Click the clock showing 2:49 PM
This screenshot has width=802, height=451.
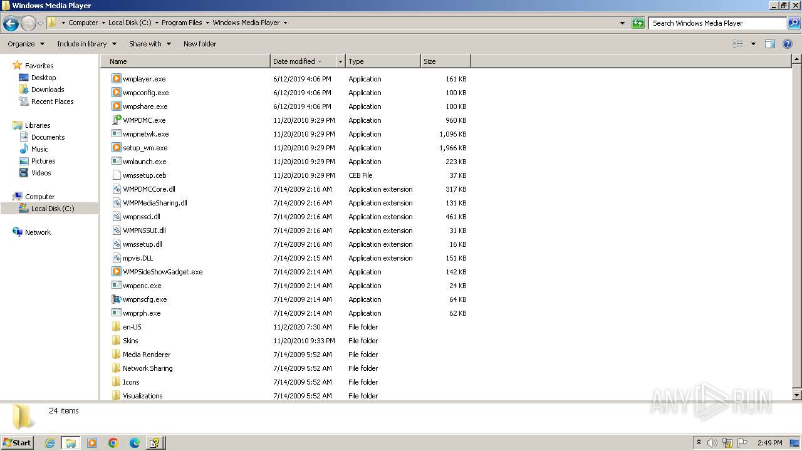[x=769, y=443]
